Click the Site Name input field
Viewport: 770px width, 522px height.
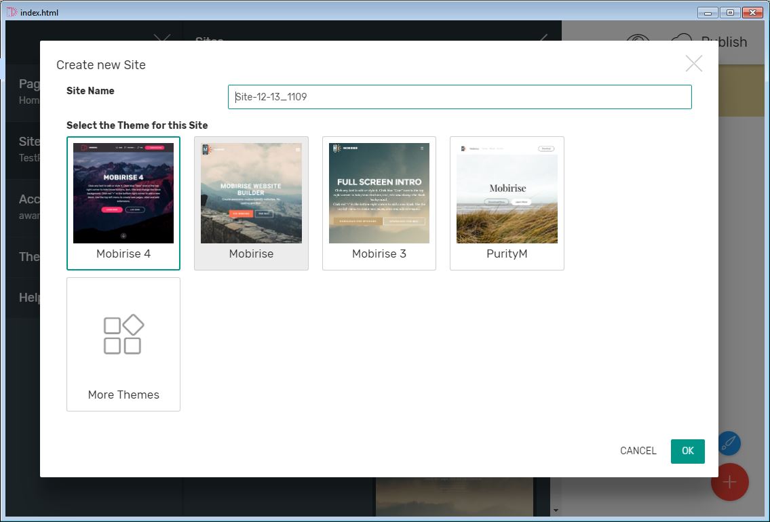pos(459,97)
